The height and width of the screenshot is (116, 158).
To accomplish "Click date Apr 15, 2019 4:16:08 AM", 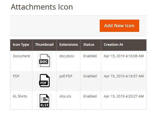I will tap(124, 56).
